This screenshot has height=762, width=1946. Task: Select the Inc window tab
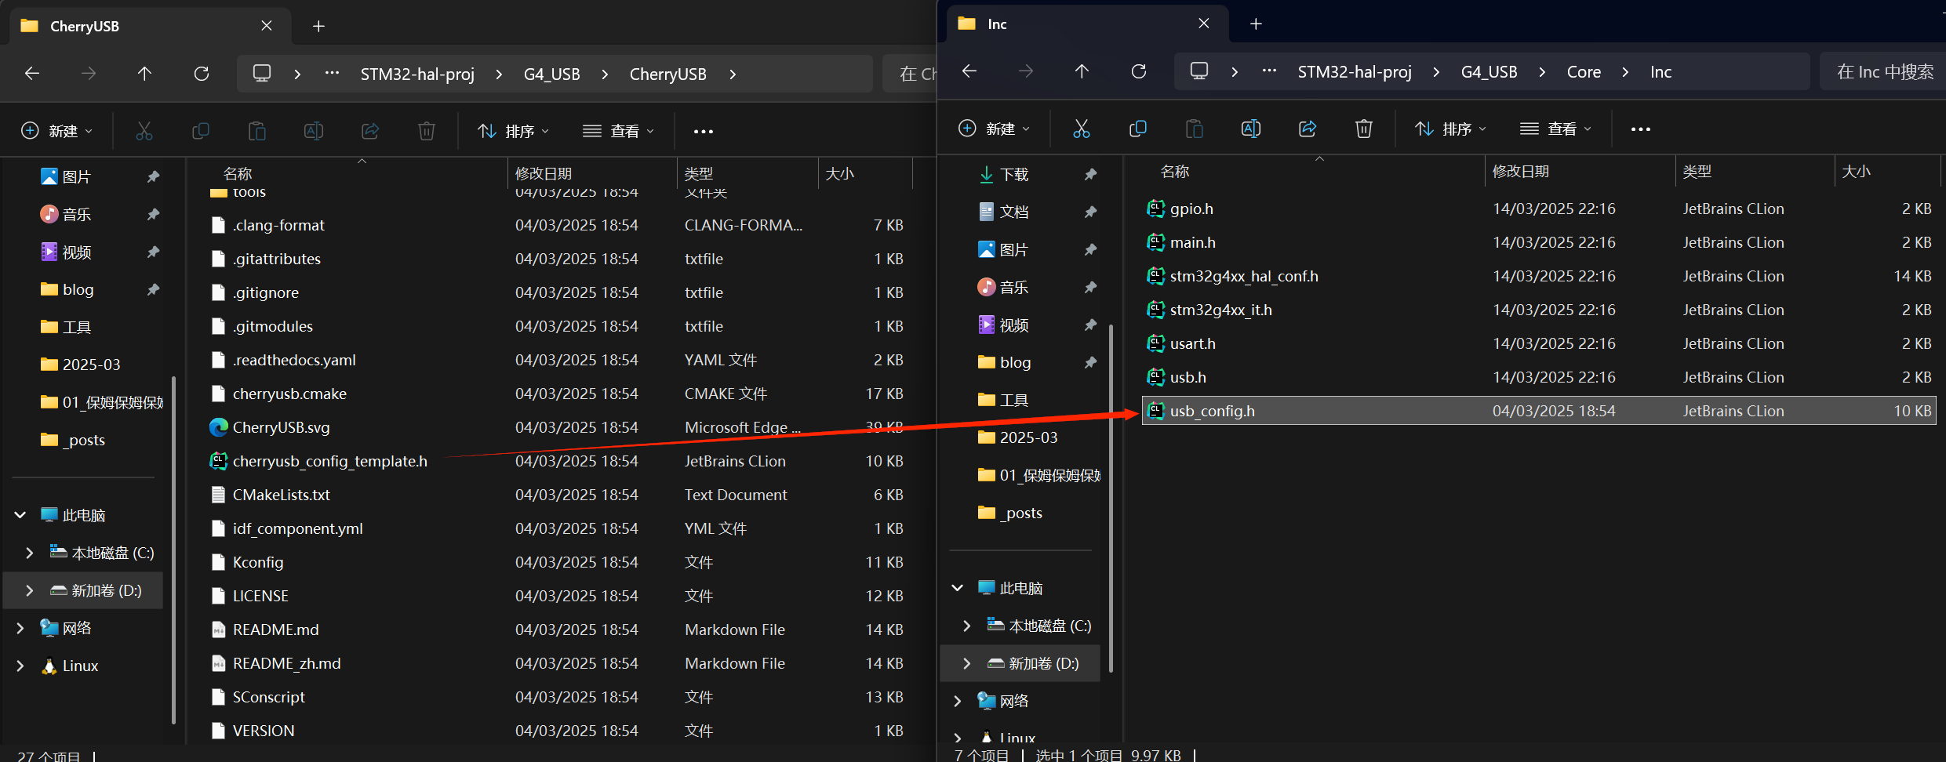(x=1088, y=24)
